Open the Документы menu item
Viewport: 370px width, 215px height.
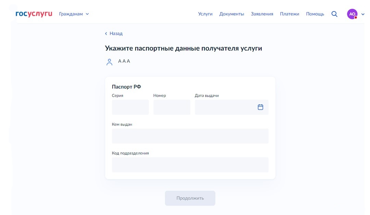232,14
